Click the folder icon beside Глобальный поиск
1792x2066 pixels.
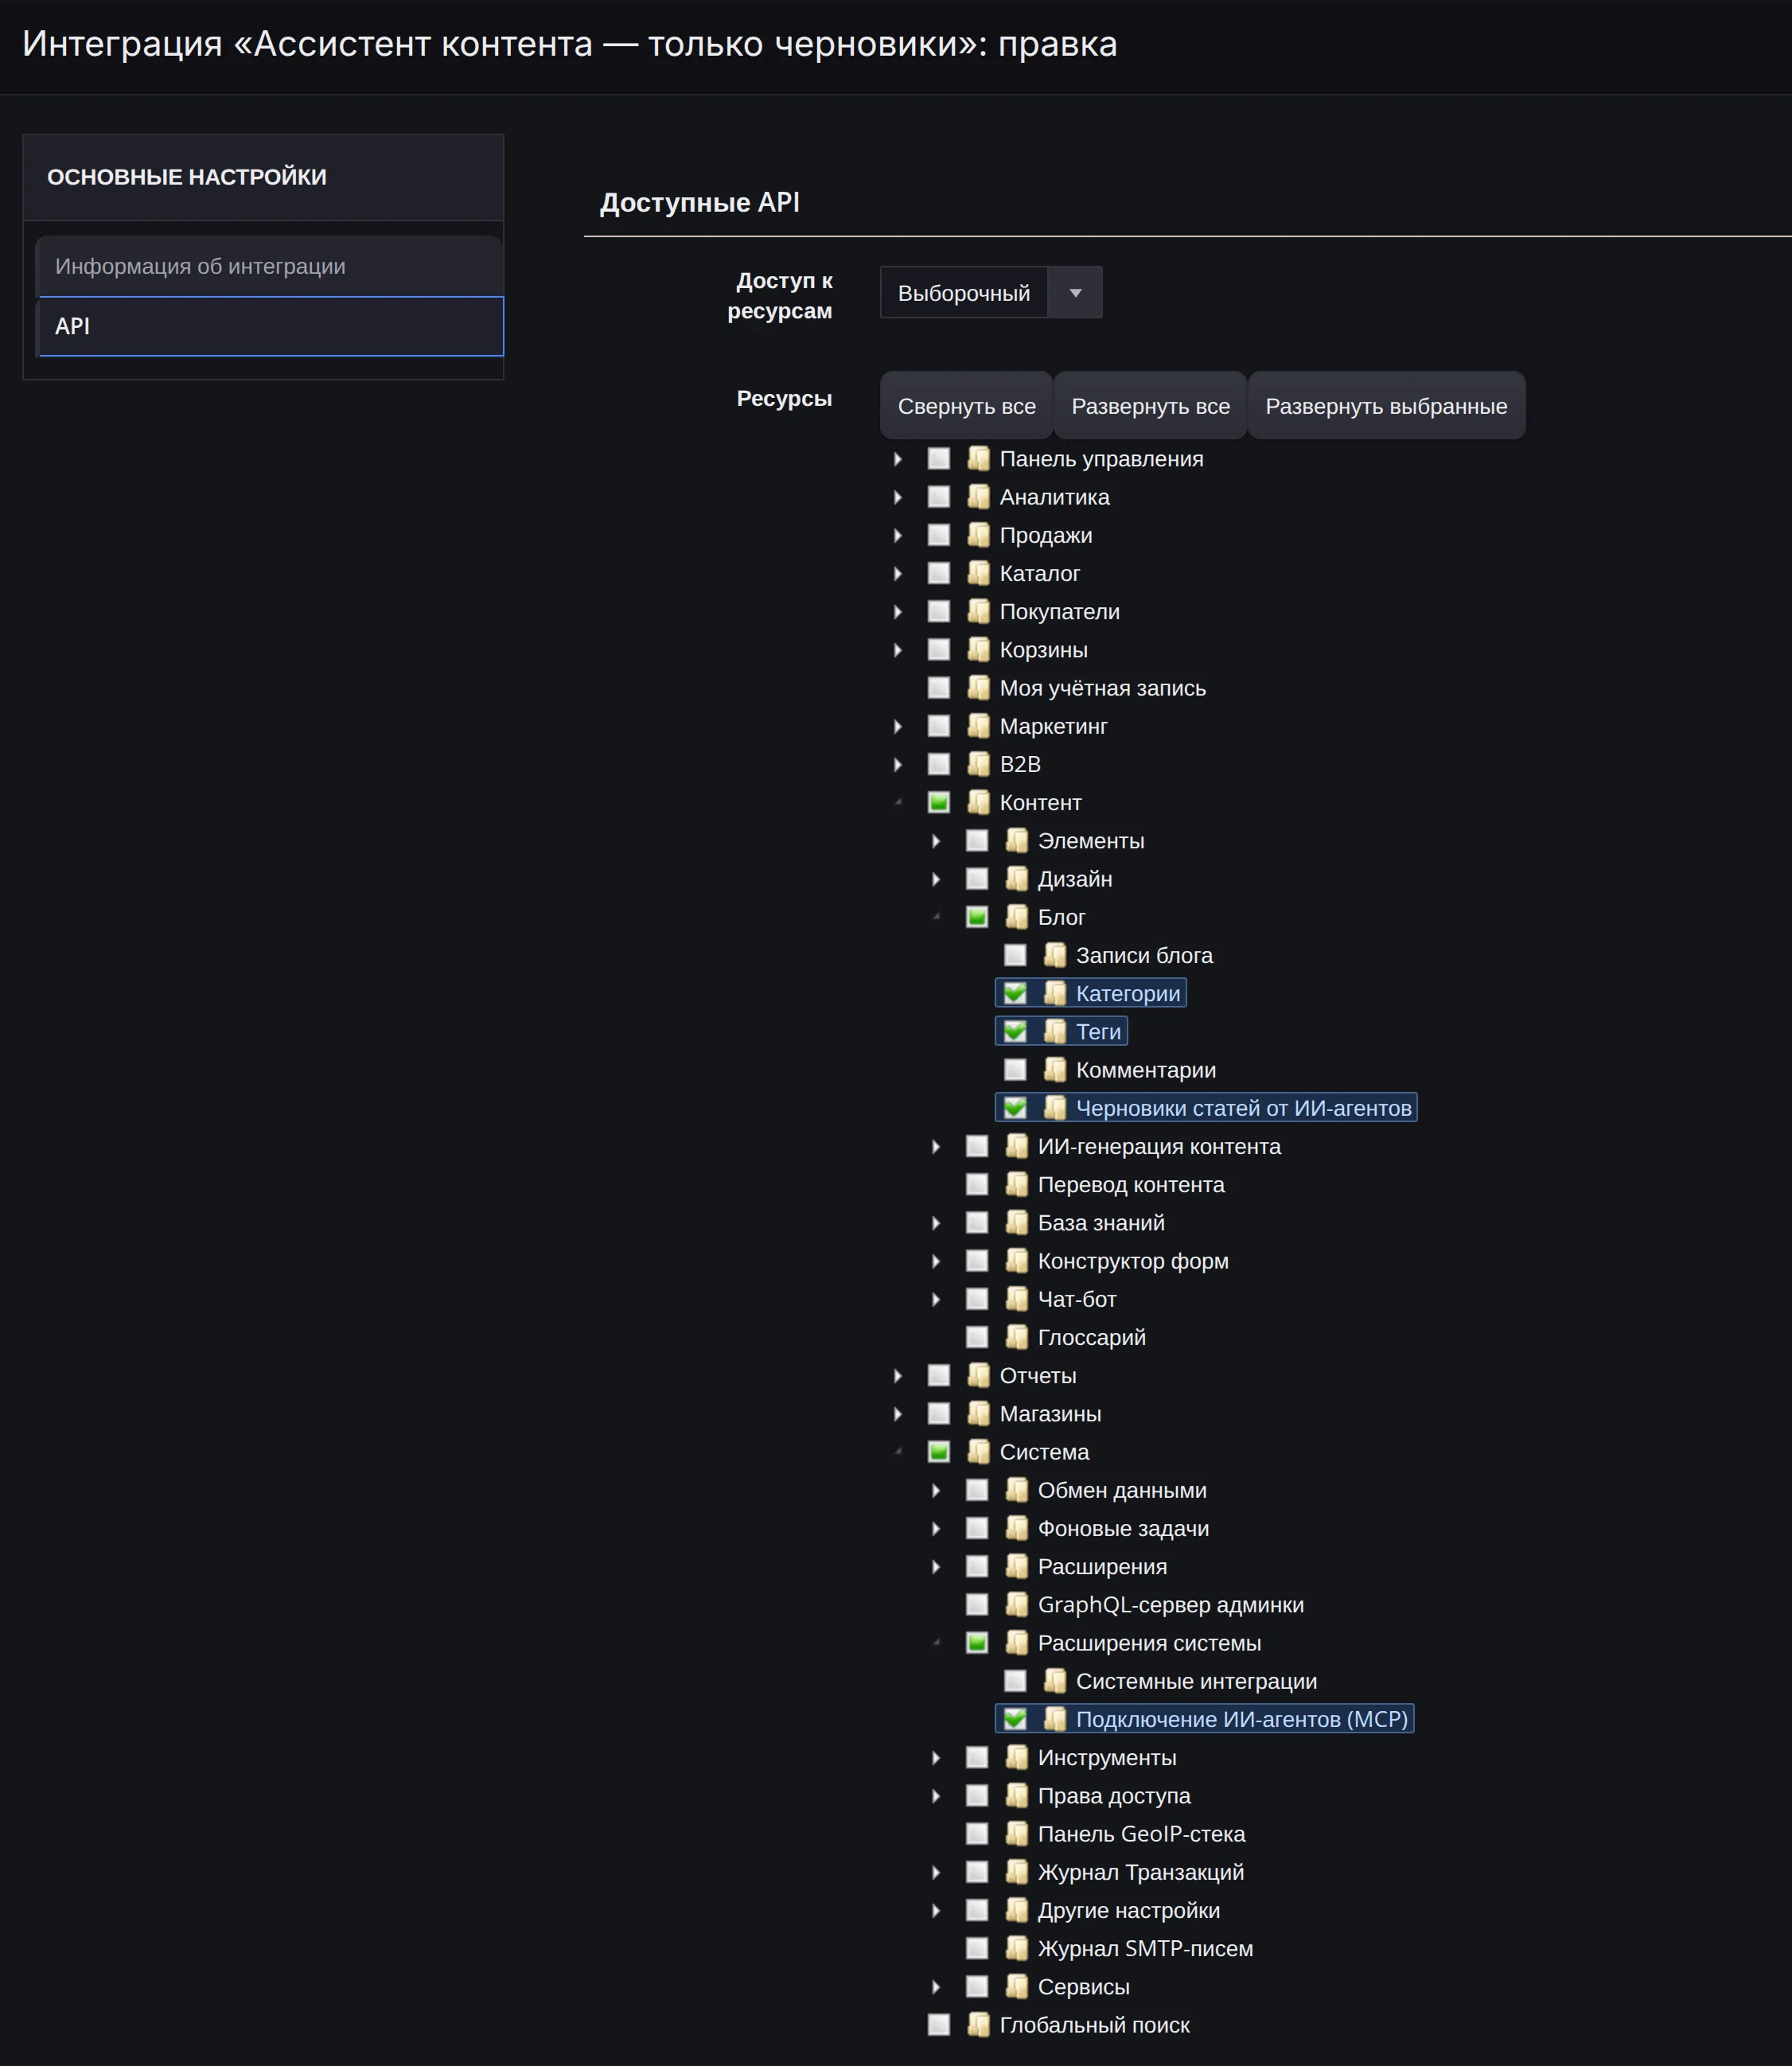click(x=978, y=2025)
